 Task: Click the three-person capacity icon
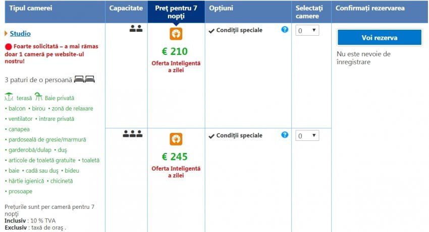(x=133, y=134)
